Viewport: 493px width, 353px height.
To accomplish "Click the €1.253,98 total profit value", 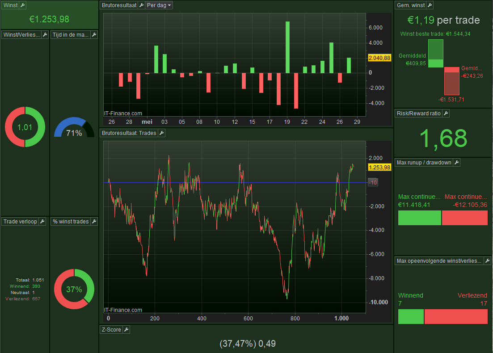I will pos(49,19).
